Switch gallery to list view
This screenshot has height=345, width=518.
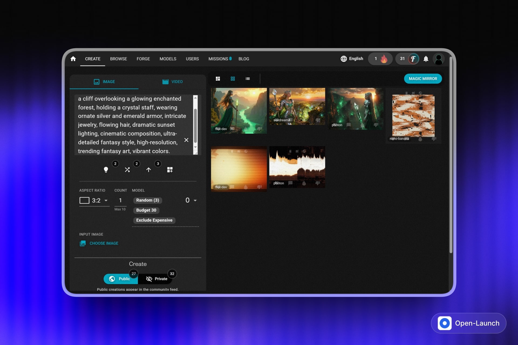pyautogui.click(x=247, y=79)
